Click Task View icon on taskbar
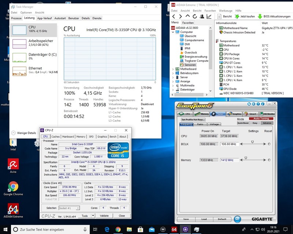 coord(95,229)
